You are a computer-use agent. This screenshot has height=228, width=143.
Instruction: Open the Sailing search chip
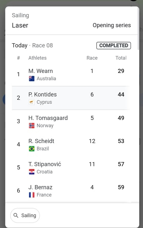click(x=25, y=215)
